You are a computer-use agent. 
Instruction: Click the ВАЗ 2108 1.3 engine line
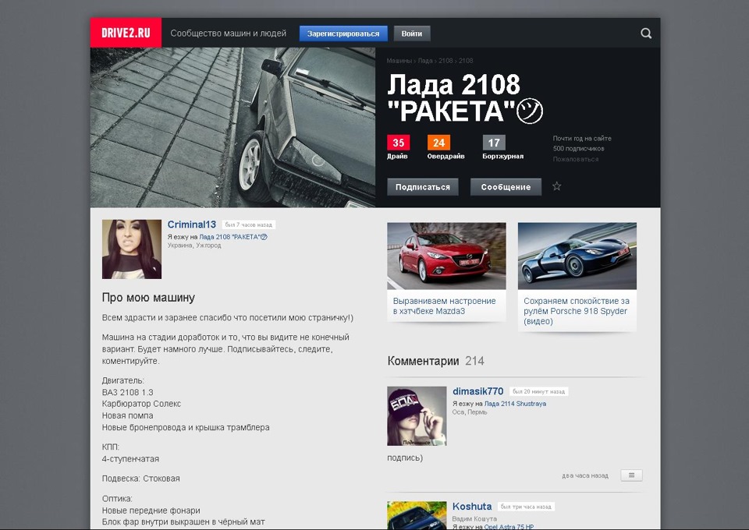[x=127, y=392]
